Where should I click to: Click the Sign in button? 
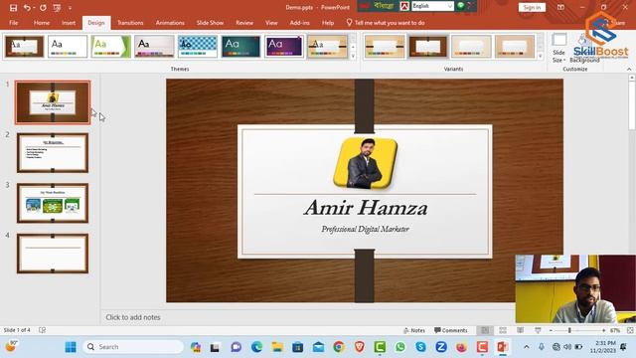coord(532,7)
